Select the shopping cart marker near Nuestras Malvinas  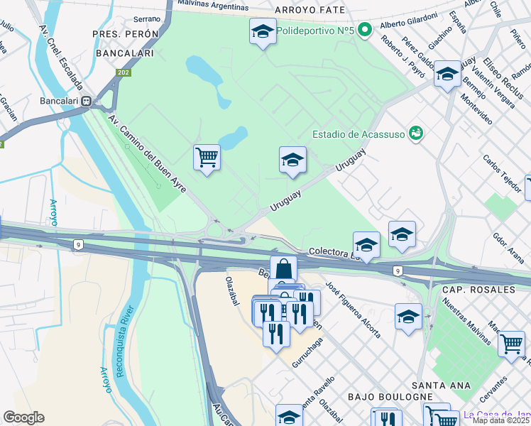pos(511,345)
